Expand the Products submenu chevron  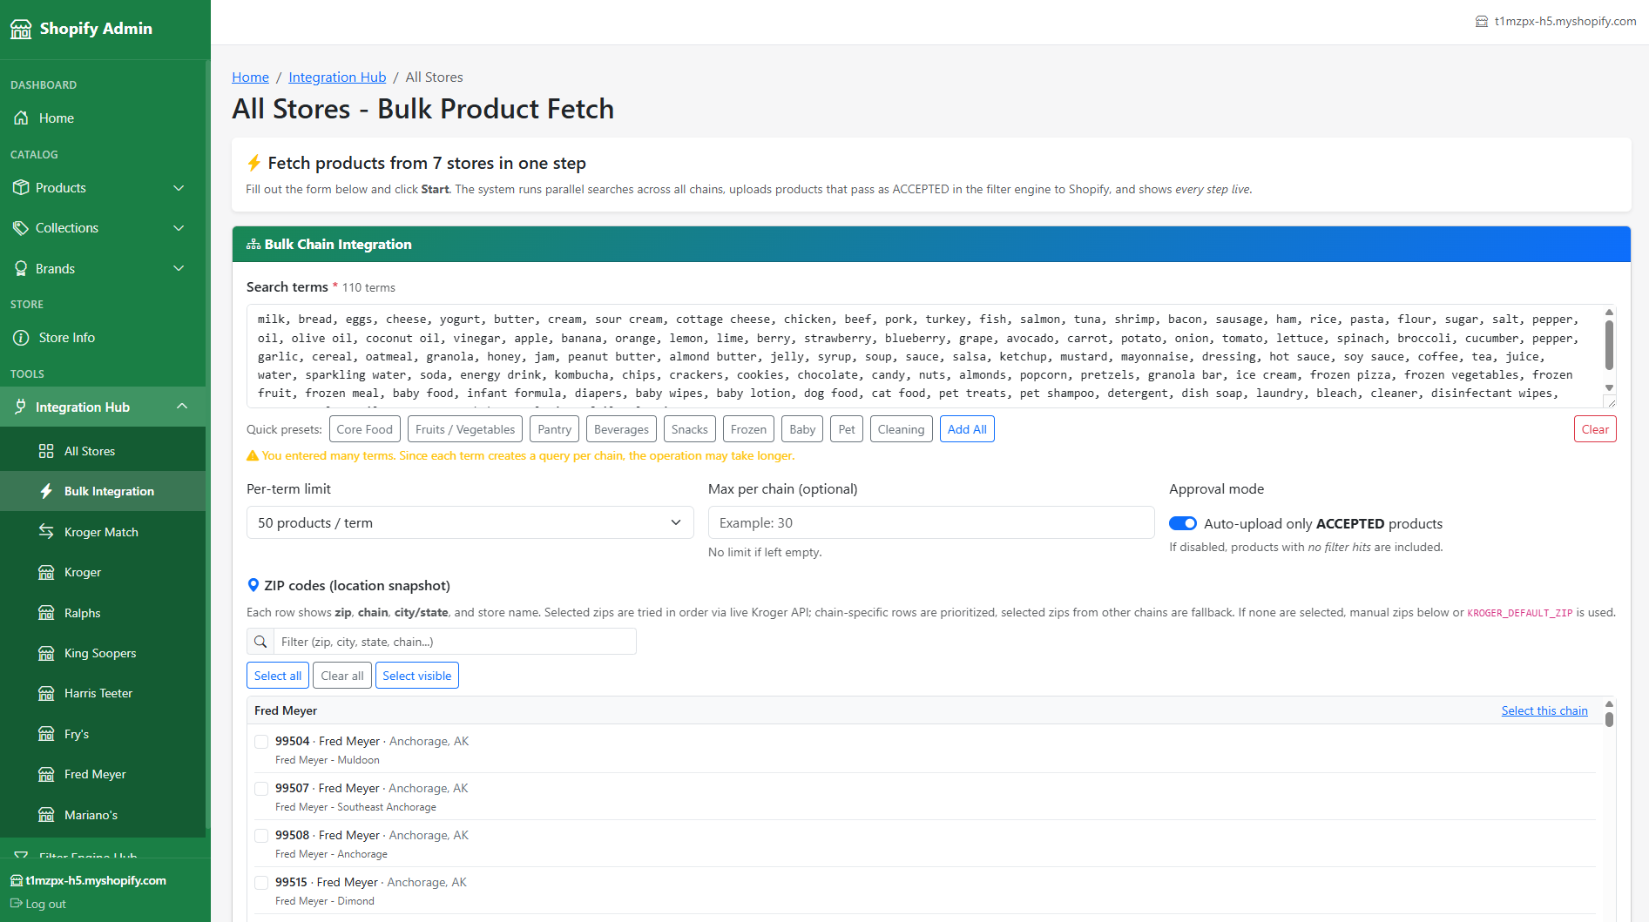(x=179, y=188)
